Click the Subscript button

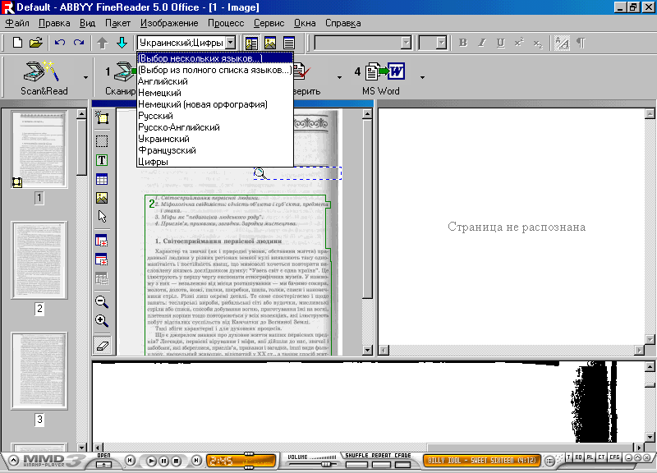pyautogui.click(x=538, y=43)
